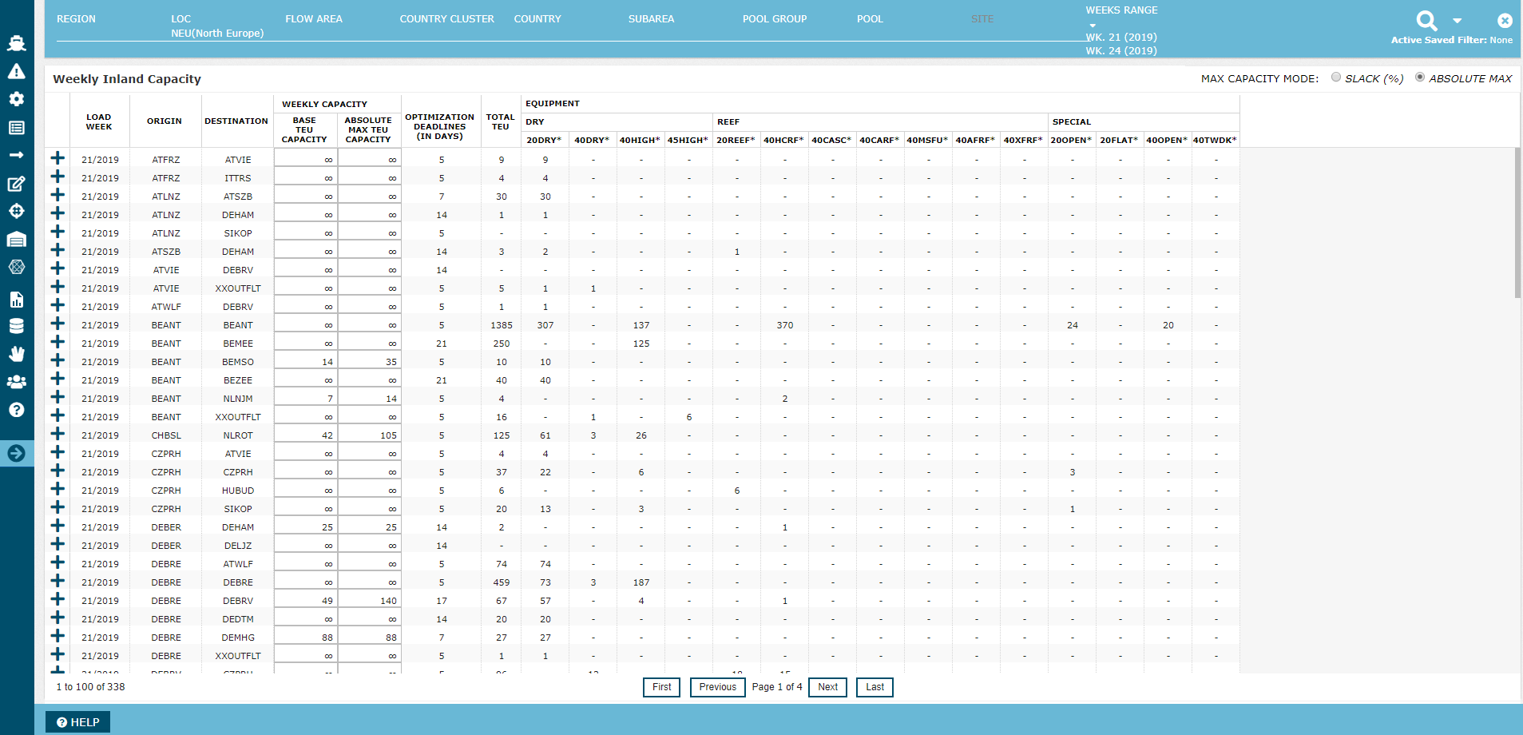Click the HELP button
The width and height of the screenshot is (1523, 735).
[x=78, y=722]
